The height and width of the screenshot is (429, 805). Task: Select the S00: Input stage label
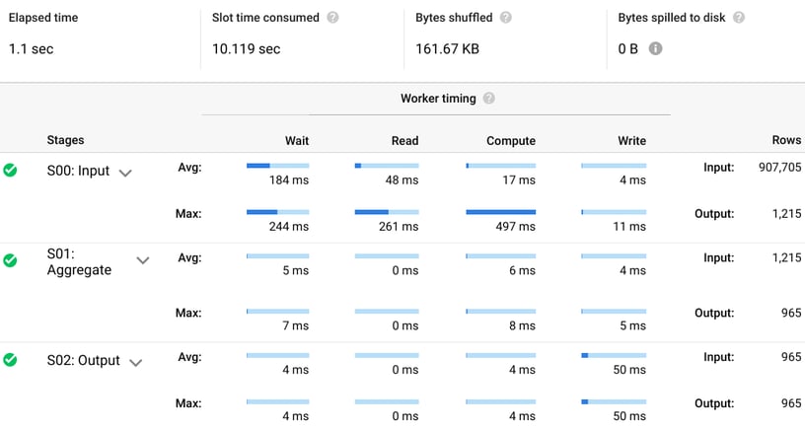pos(78,171)
